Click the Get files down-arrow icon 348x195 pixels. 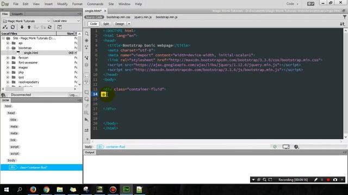pos(22,27)
